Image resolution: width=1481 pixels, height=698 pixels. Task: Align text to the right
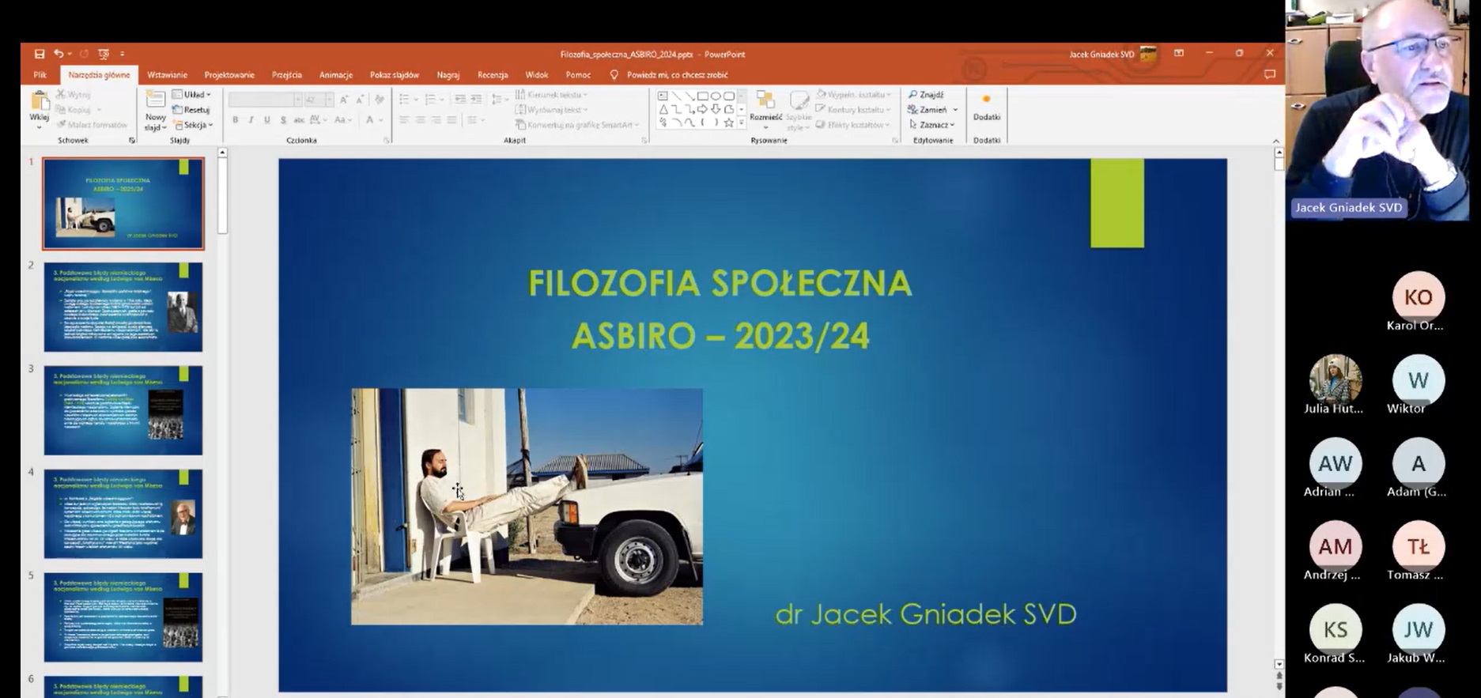pos(436,120)
